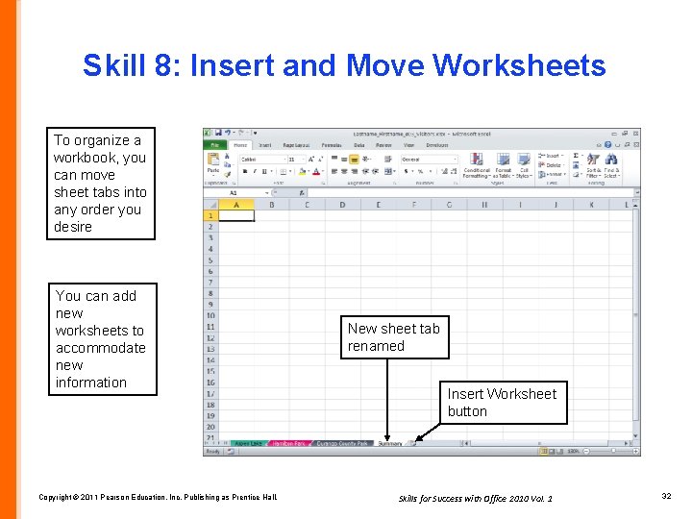Select the Summary sheet tab

coord(390,443)
